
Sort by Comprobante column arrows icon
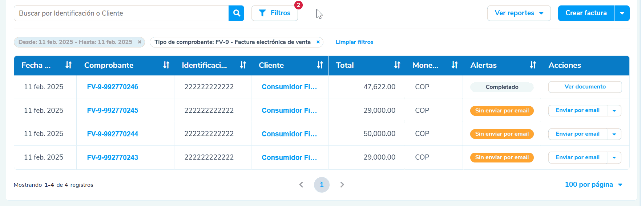(x=166, y=65)
